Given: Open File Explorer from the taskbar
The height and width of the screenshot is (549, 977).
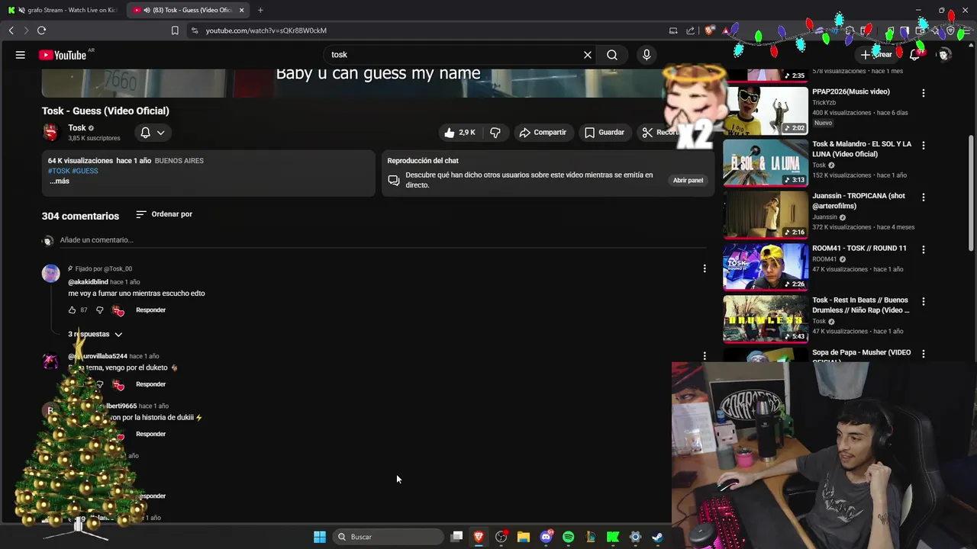Looking at the screenshot, I should pyautogui.click(x=524, y=537).
